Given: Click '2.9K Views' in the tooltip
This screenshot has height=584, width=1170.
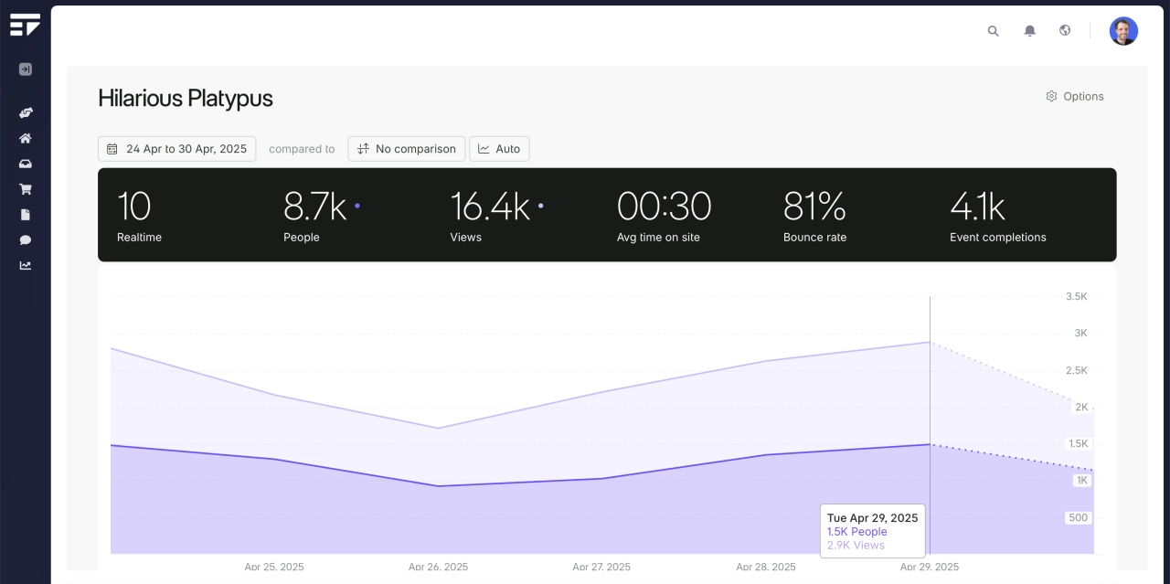Looking at the screenshot, I should click(x=856, y=546).
